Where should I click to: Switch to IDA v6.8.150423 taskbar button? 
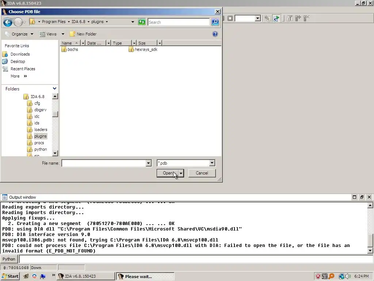[x=86, y=276]
